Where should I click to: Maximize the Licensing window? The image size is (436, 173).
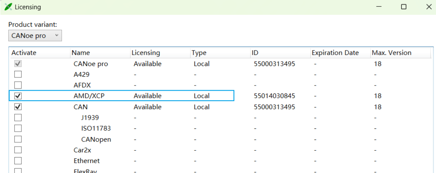(404, 7)
